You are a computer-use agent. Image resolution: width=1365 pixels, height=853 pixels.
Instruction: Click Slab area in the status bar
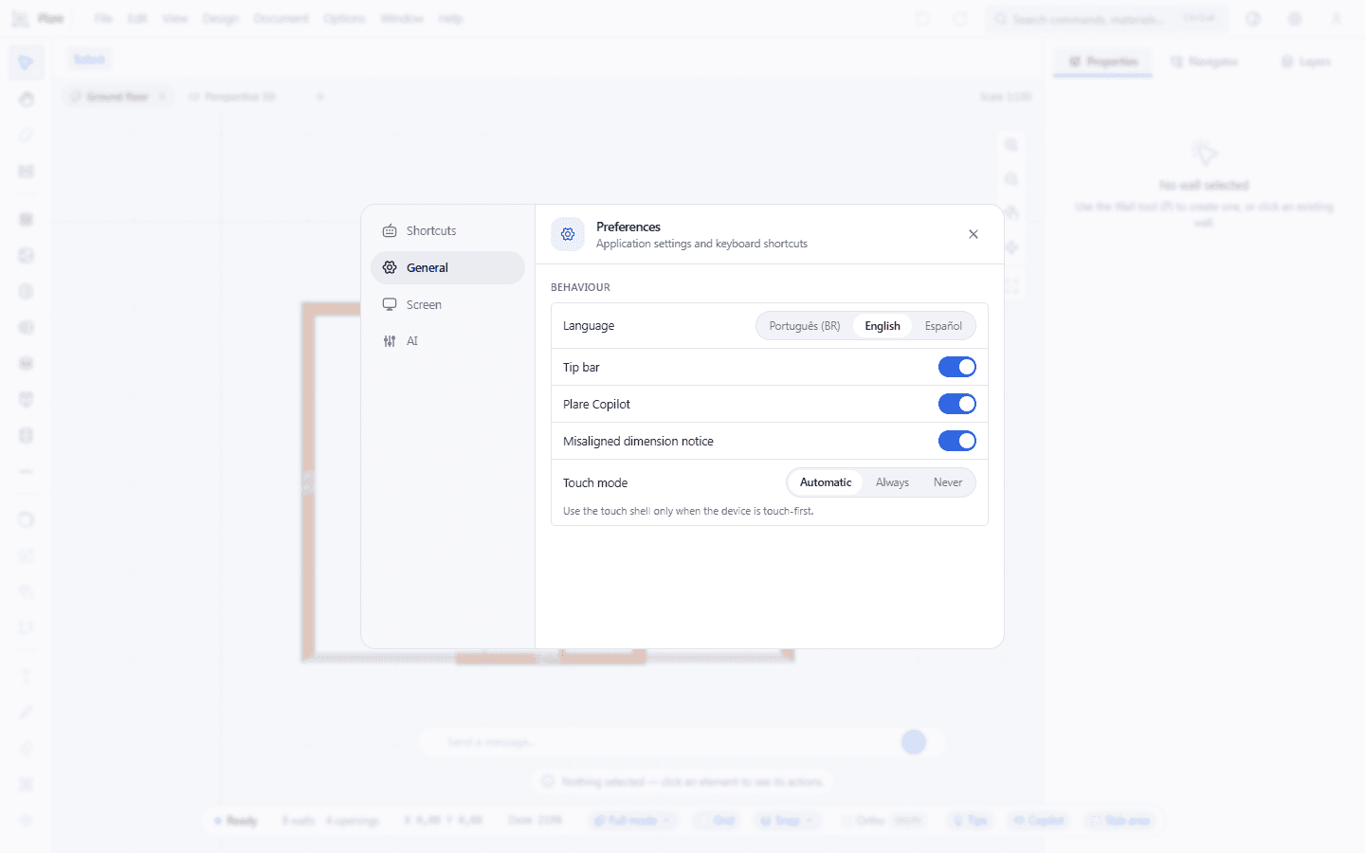(1120, 821)
